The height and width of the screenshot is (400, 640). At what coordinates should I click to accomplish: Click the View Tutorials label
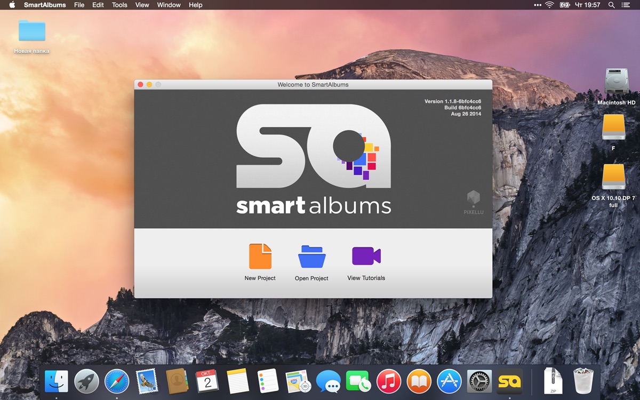click(366, 278)
